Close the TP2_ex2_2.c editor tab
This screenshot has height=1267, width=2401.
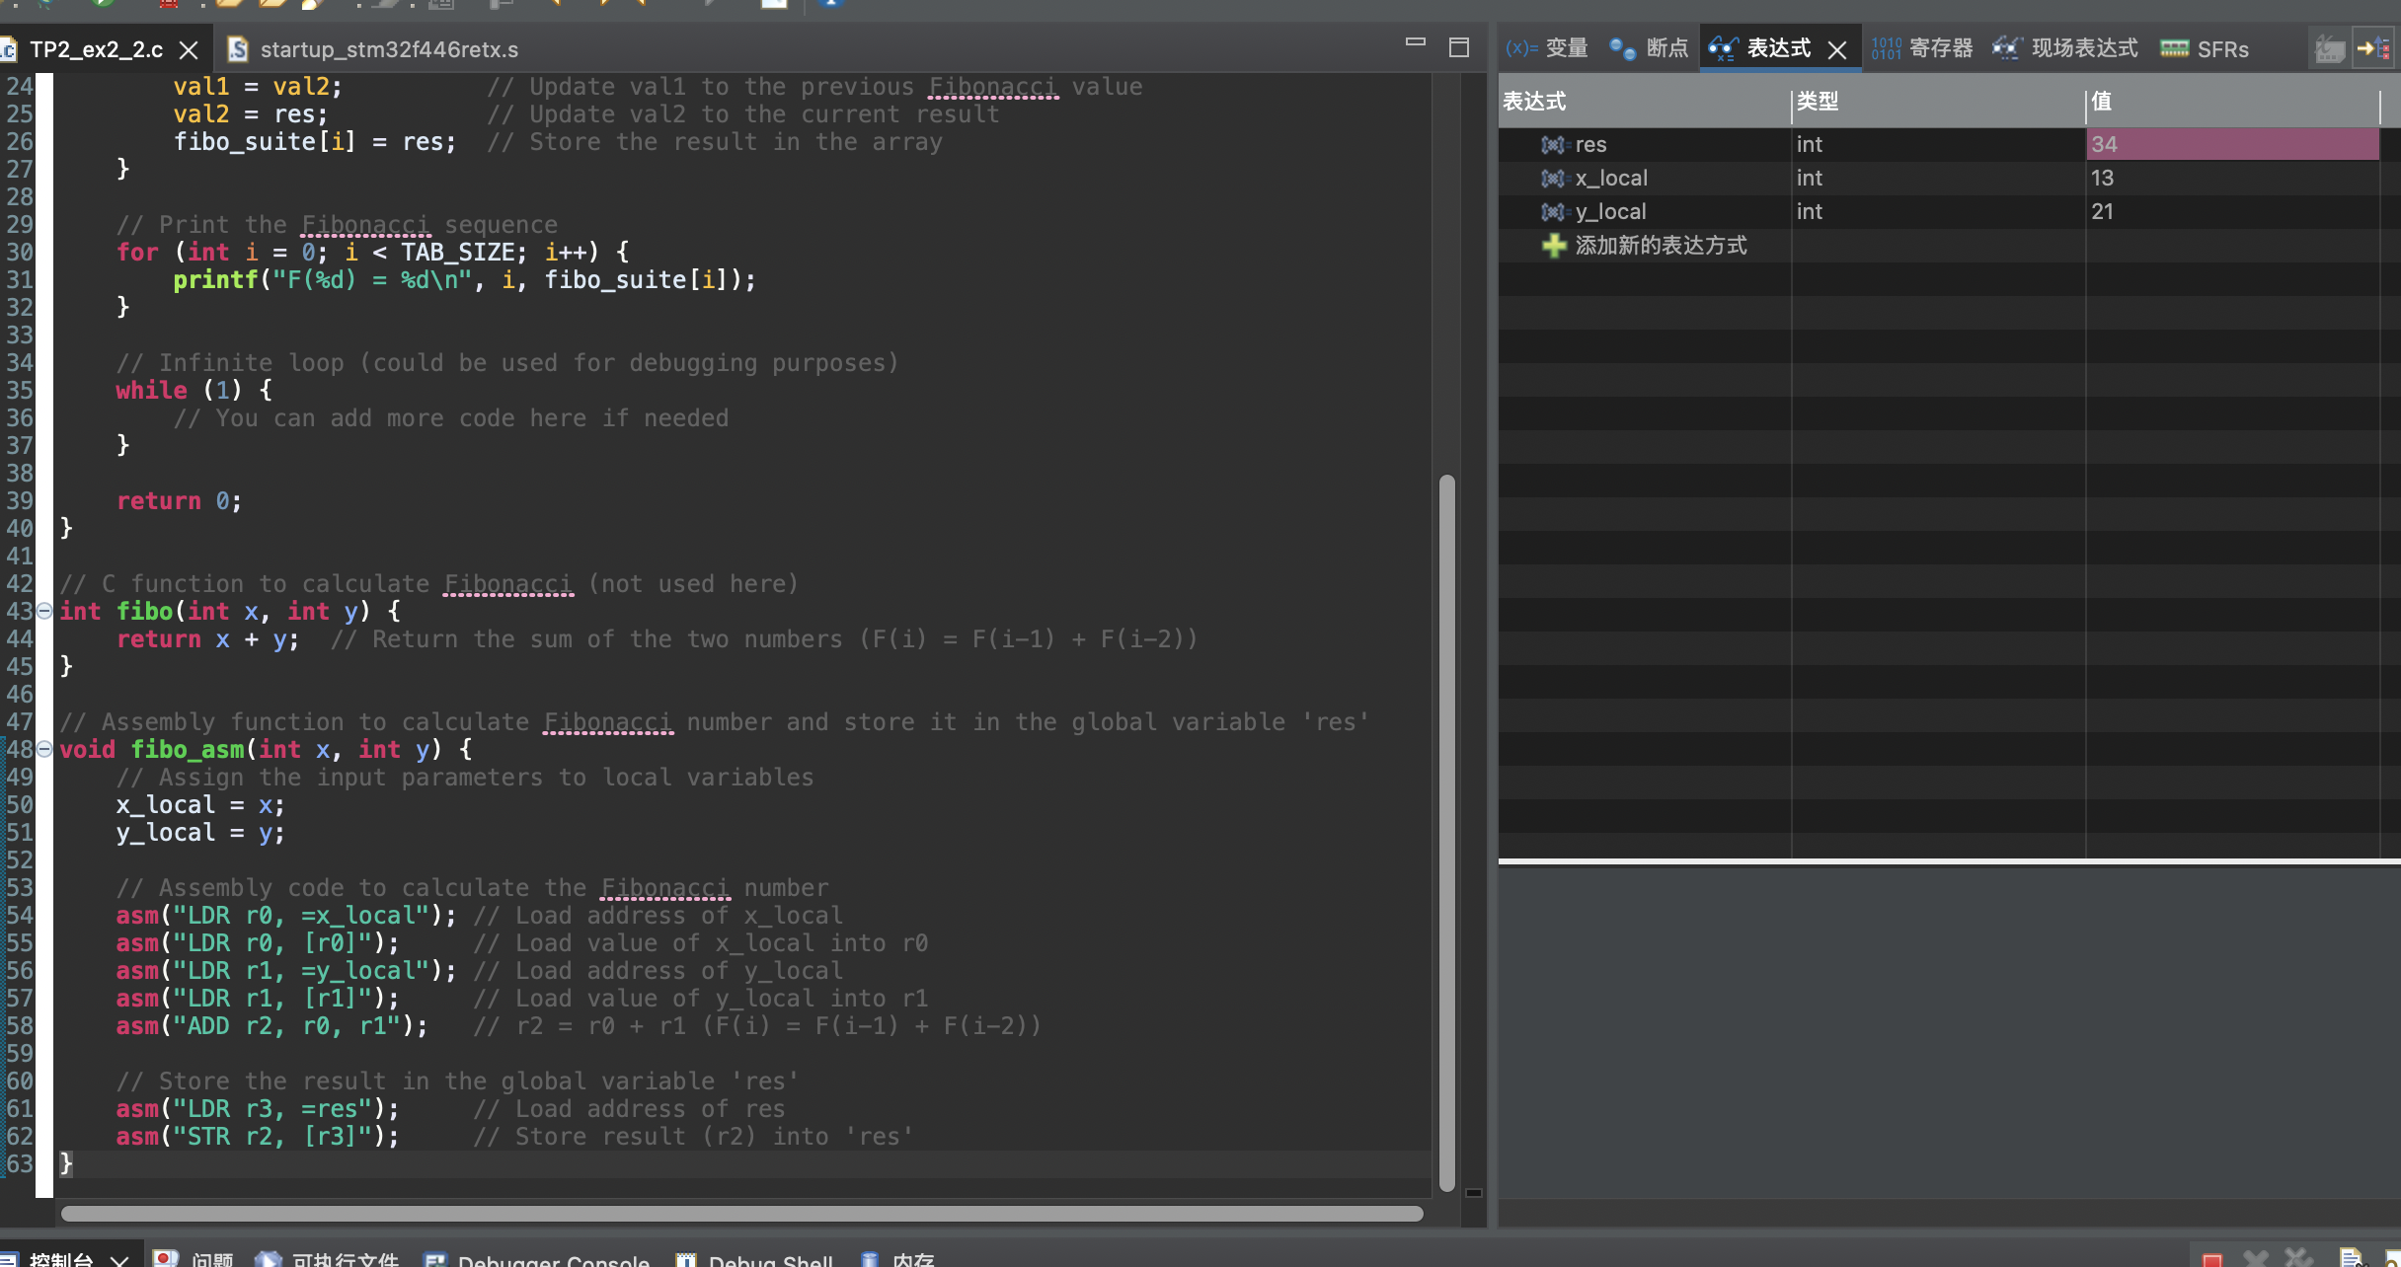(x=189, y=49)
